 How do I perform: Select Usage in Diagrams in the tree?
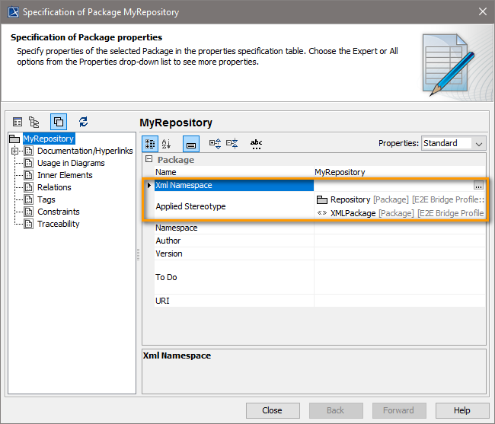click(x=71, y=163)
